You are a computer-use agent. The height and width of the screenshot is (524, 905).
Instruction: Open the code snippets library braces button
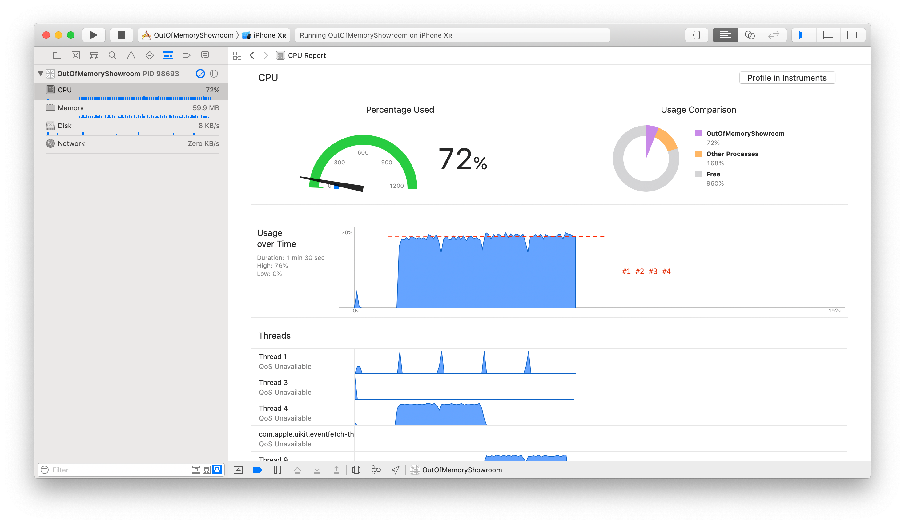coord(696,35)
